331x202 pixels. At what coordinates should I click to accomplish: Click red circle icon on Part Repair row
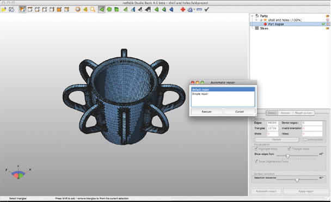[x=328, y=24]
